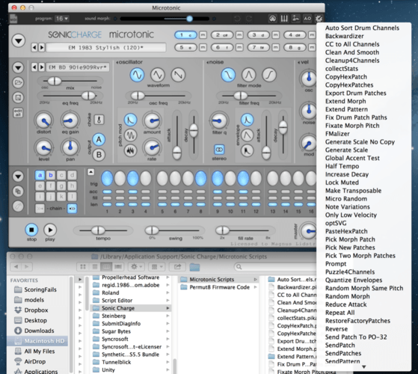Open Finder action gear dropdown
Image resolution: width=418 pixels, height=374 pixels.
pos(136,266)
